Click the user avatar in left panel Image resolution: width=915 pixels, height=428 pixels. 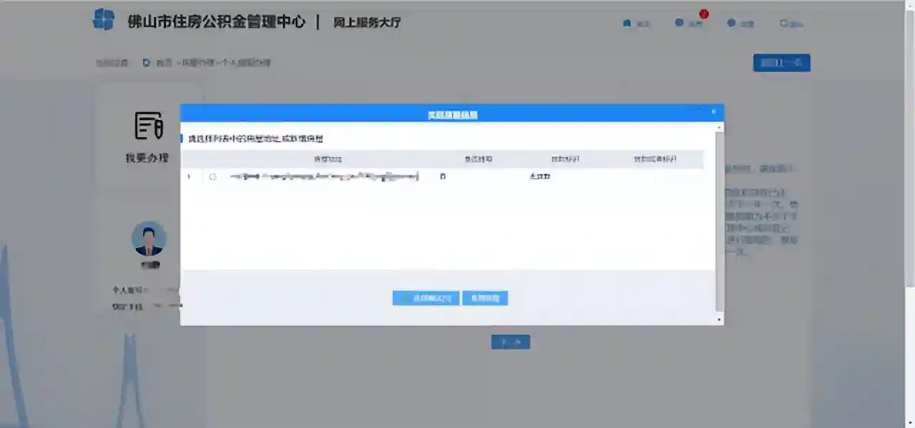[149, 239]
